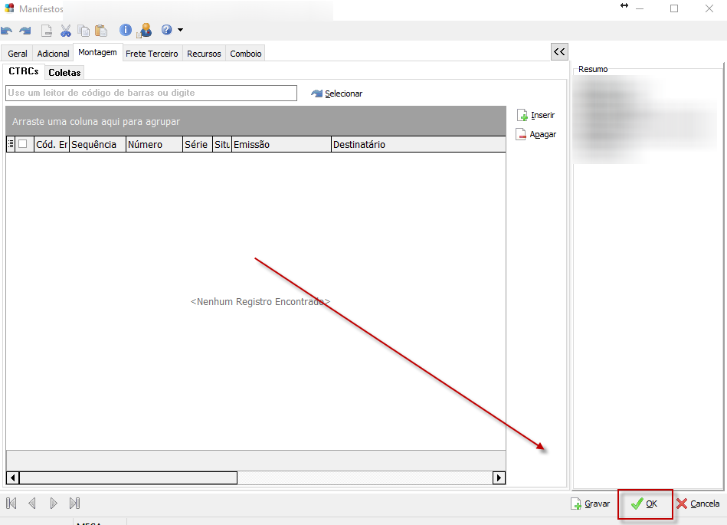Click the Inserir button
Viewport: 727px width, 525px height.
coord(535,116)
